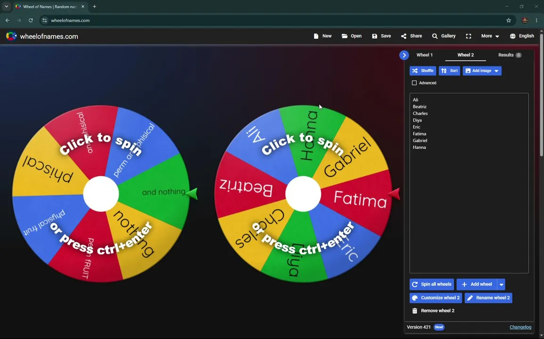This screenshot has height=339, width=544.
Task: Click the wheelofnames.com logo icon
Action: (x=11, y=36)
